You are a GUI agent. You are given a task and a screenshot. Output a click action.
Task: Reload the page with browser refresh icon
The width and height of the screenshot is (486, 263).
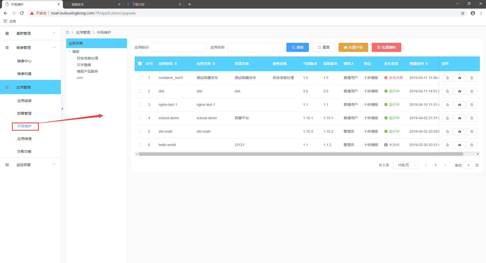pos(22,13)
